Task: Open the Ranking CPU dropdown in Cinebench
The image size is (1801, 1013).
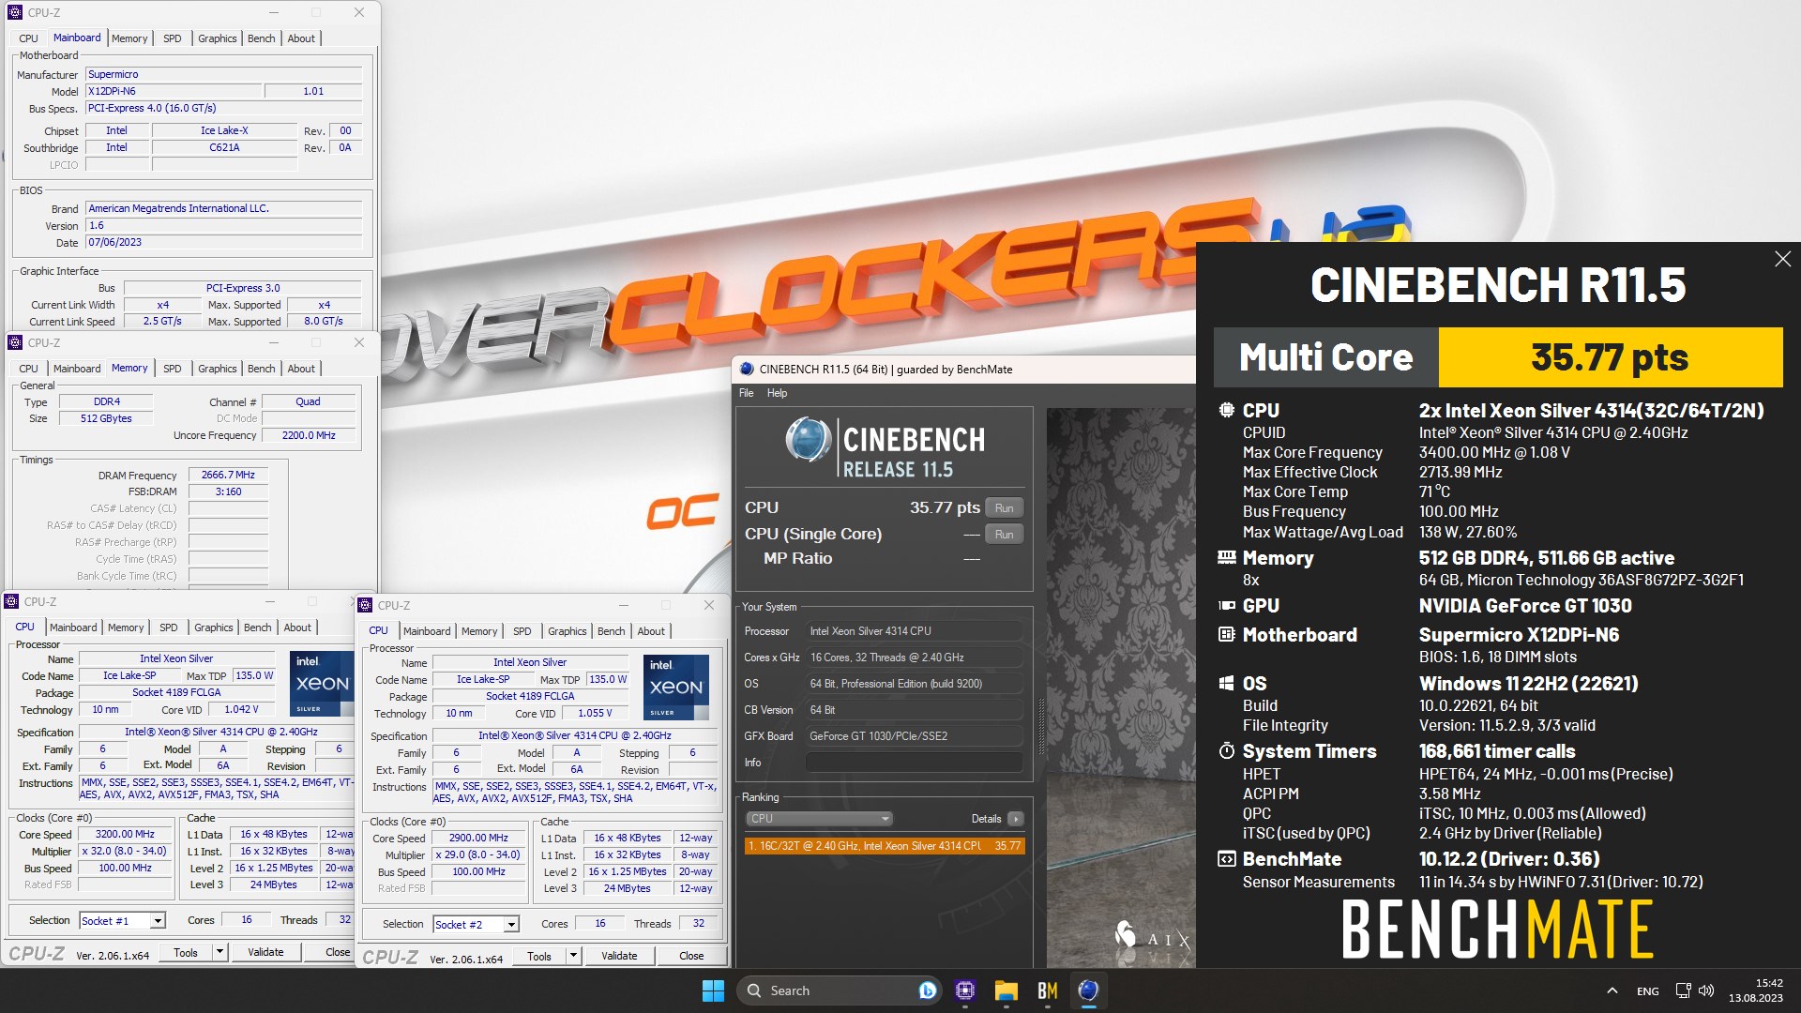Action: click(820, 819)
